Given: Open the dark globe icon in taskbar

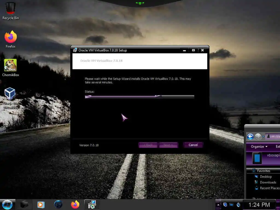Looking at the screenshot, I should click(x=58, y=205).
